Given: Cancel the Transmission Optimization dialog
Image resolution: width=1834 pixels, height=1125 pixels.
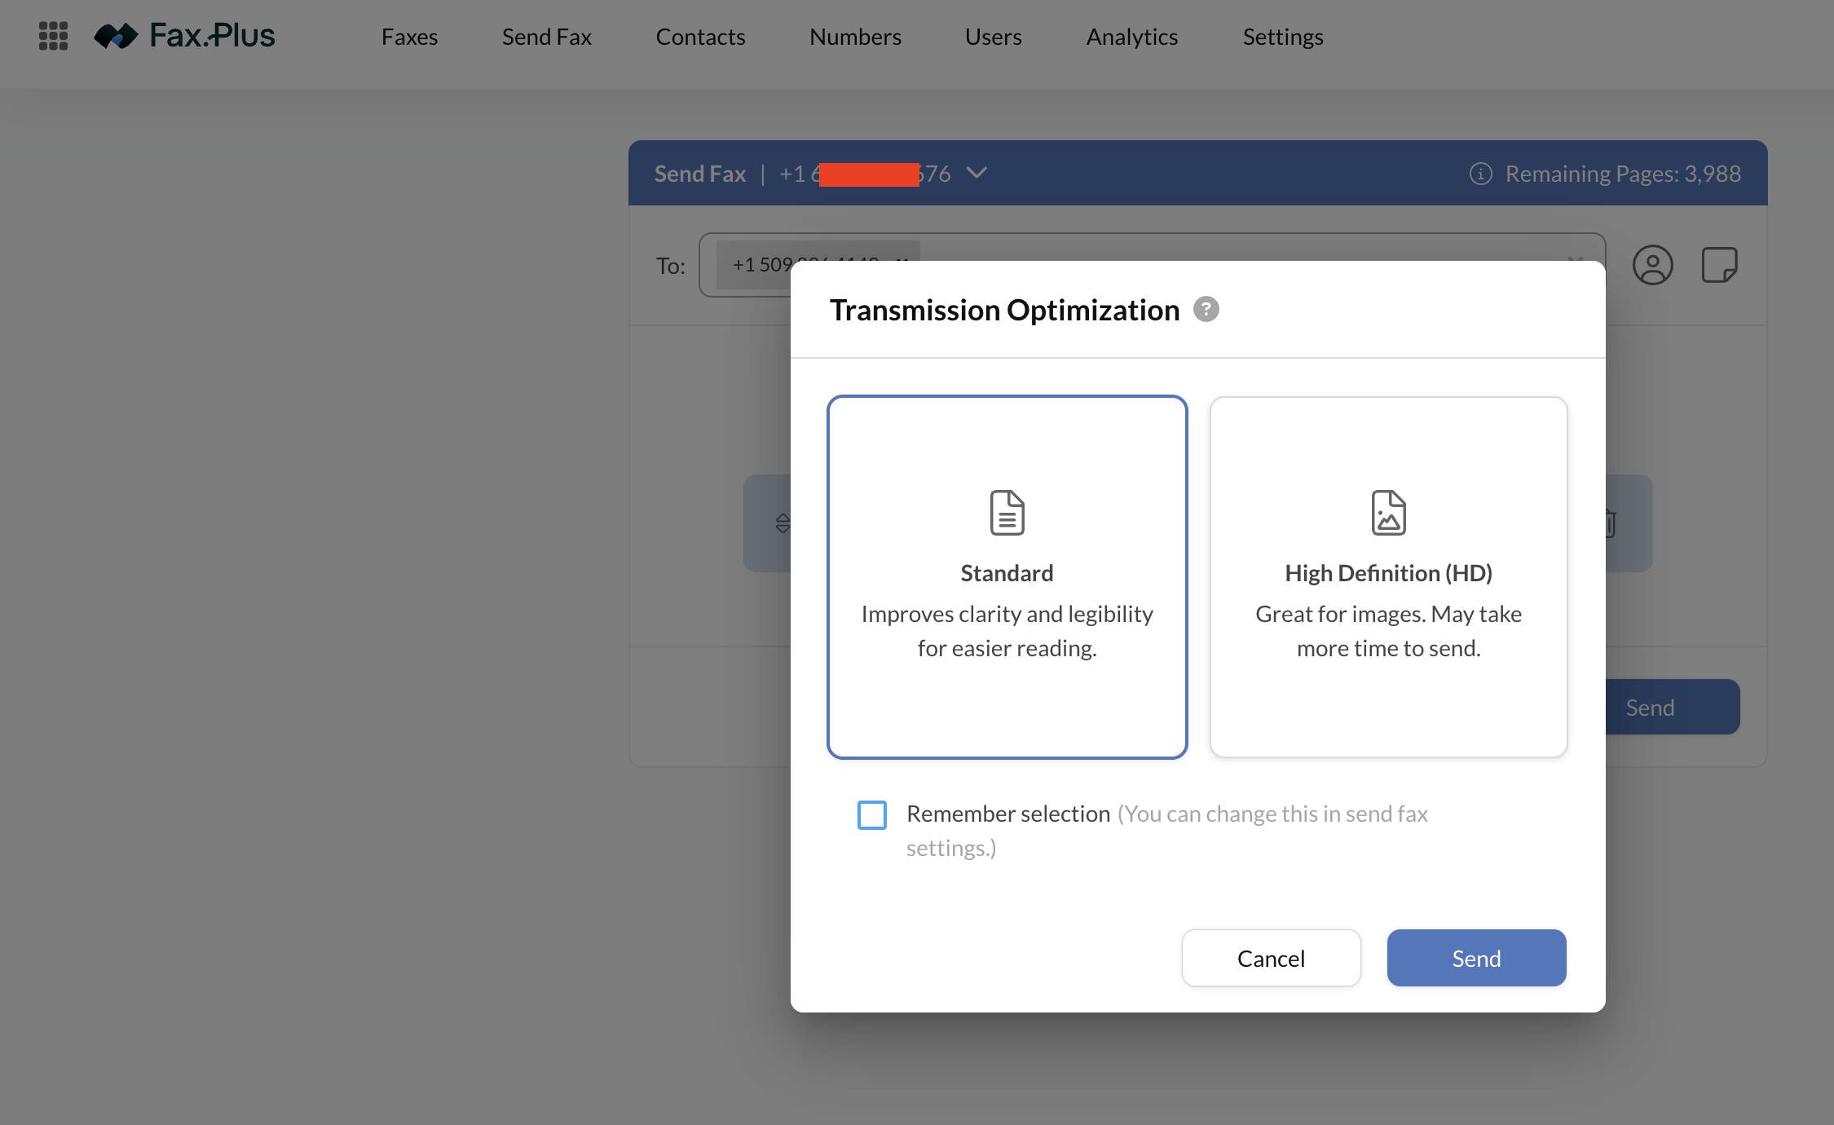Looking at the screenshot, I should click(1271, 958).
